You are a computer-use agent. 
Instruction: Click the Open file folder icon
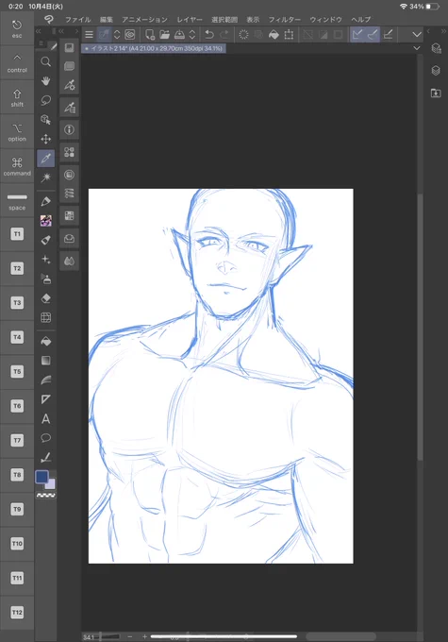point(164,34)
